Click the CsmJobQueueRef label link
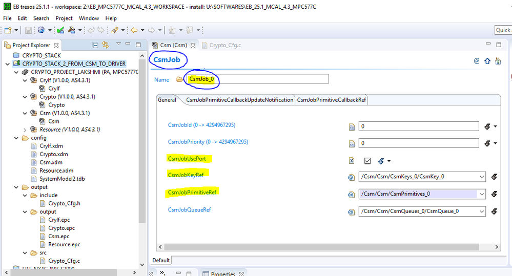Viewport: 512px width, 276px height. click(x=190, y=210)
